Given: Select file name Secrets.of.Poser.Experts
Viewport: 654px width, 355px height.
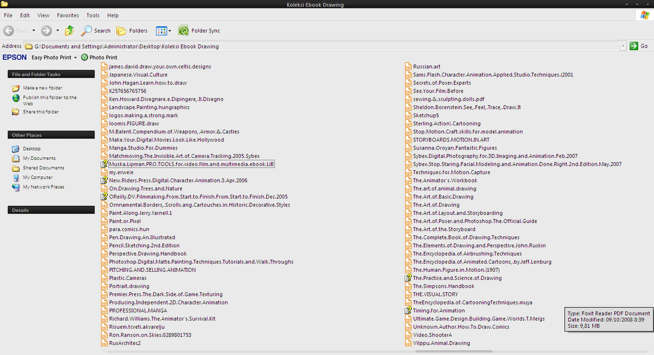Looking at the screenshot, I should click(442, 83).
